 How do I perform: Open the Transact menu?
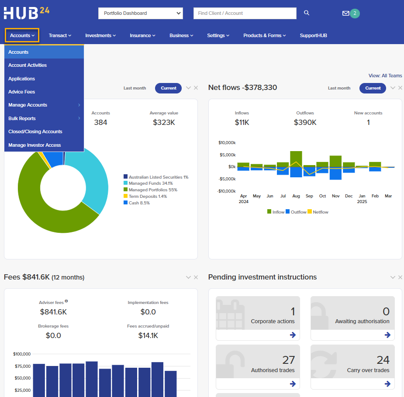(x=60, y=35)
